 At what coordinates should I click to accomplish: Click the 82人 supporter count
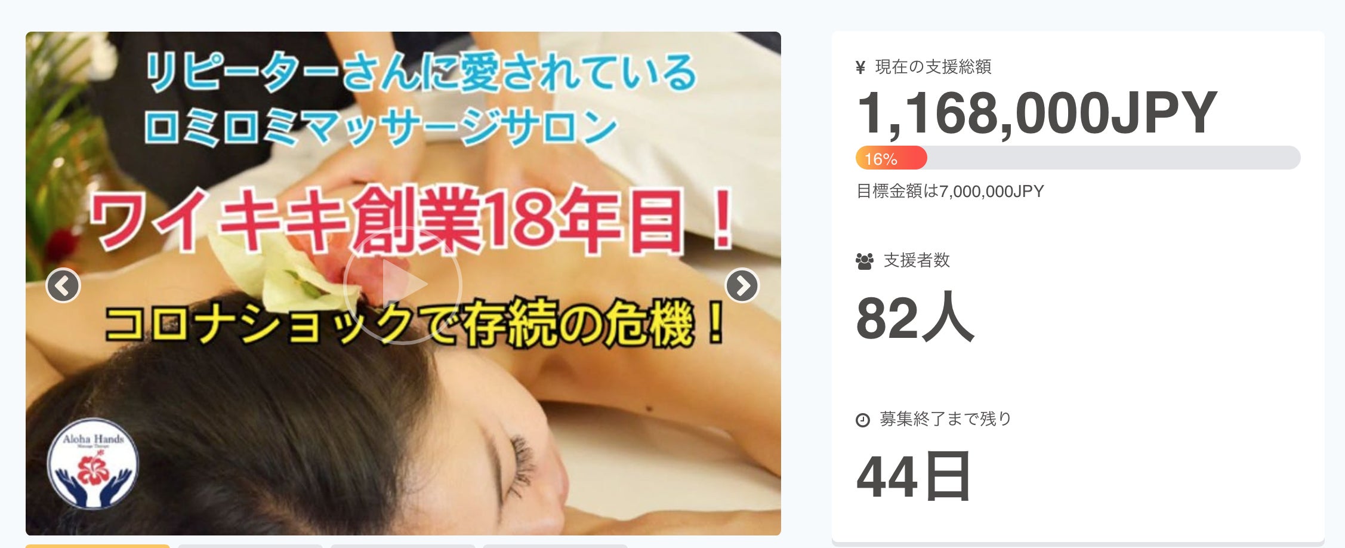[915, 316]
